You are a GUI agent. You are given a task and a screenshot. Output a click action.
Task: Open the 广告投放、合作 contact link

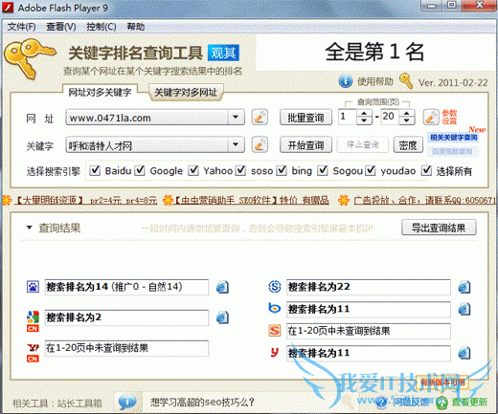coord(424,200)
